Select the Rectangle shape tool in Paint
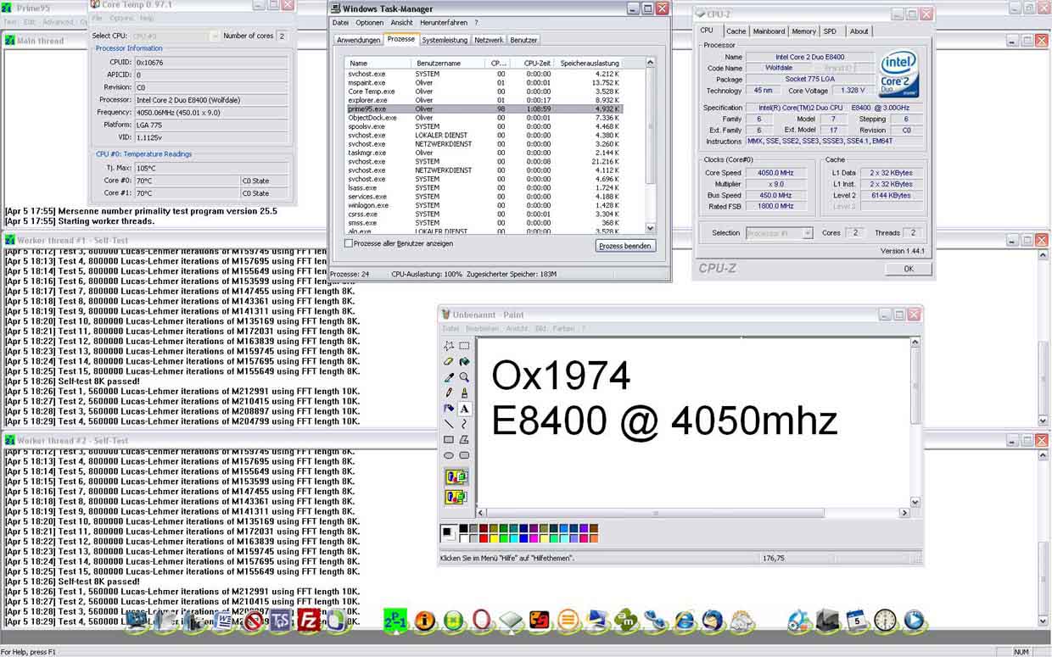Image resolution: width=1052 pixels, height=657 pixels. [x=449, y=440]
